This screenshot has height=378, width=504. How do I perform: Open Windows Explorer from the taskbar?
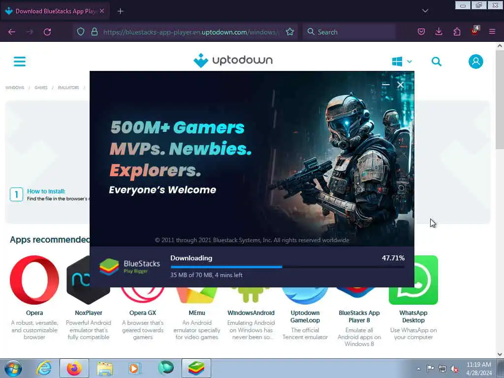105,368
